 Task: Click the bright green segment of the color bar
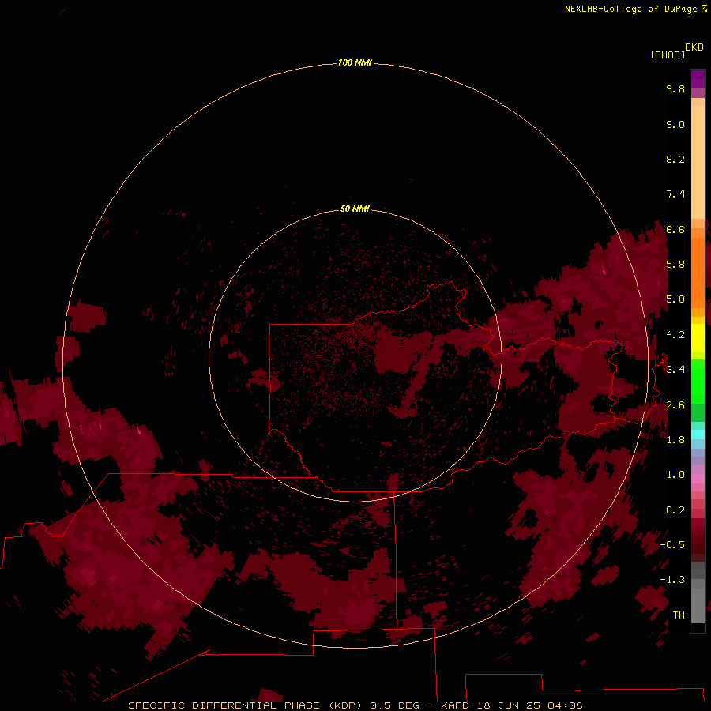[x=698, y=381]
